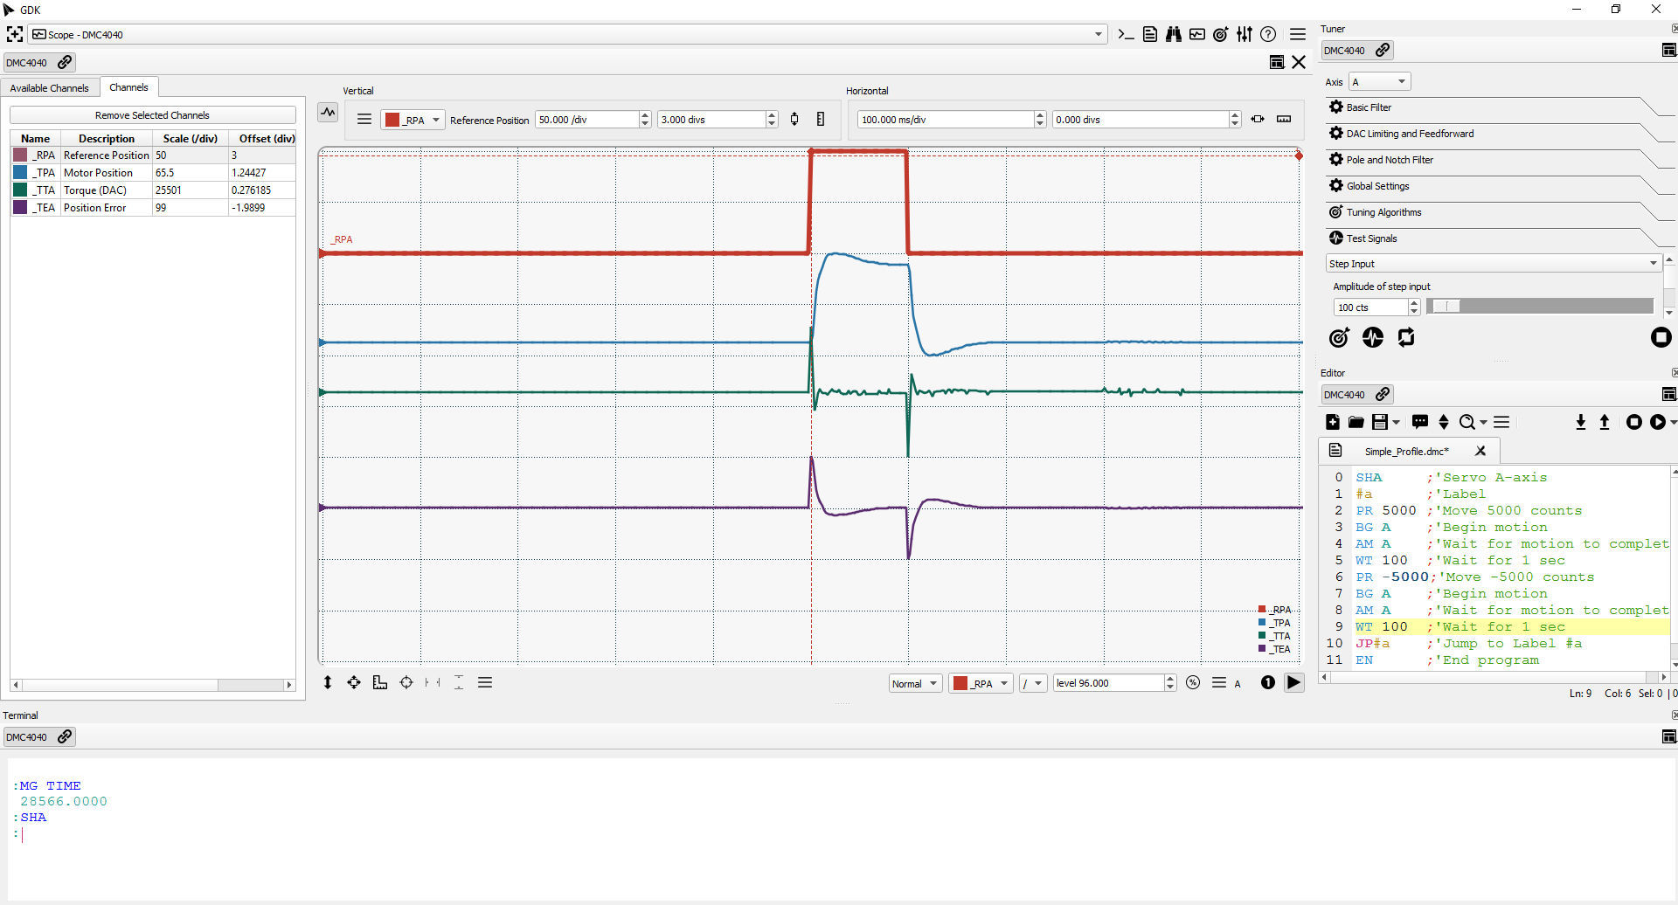The image size is (1678, 905).
Task: Switch to the Available Channels tab
Action: 49,87
